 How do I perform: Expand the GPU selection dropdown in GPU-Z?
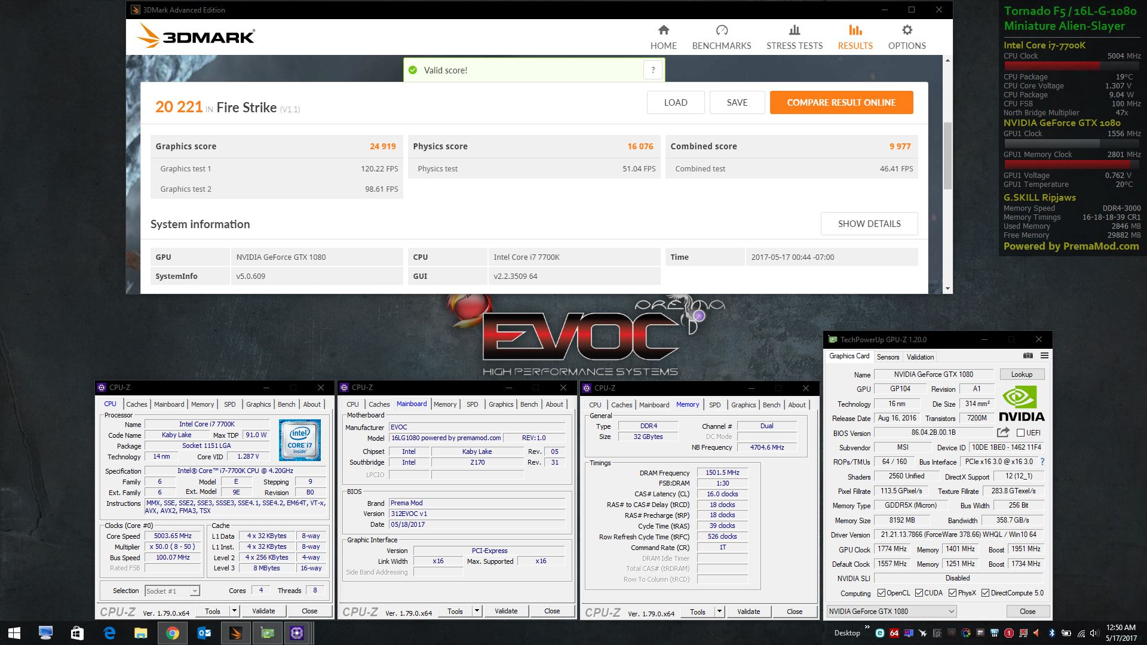[951, 612]
